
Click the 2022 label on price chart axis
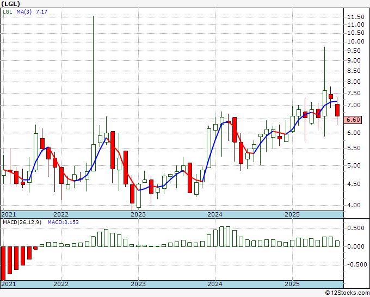tap(61, 214)
